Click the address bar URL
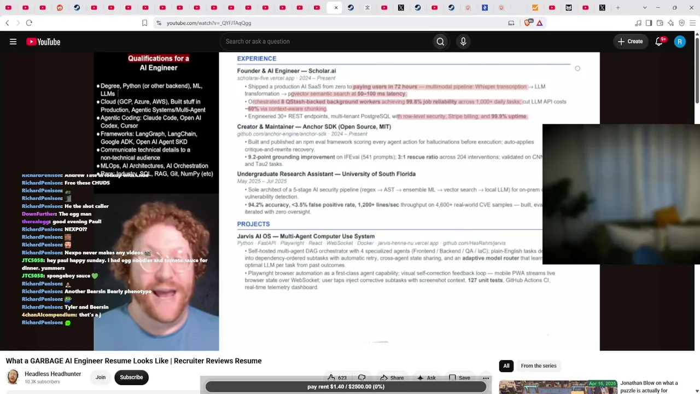The width and height of the screenshot is (700, 394). click(209, 23)
